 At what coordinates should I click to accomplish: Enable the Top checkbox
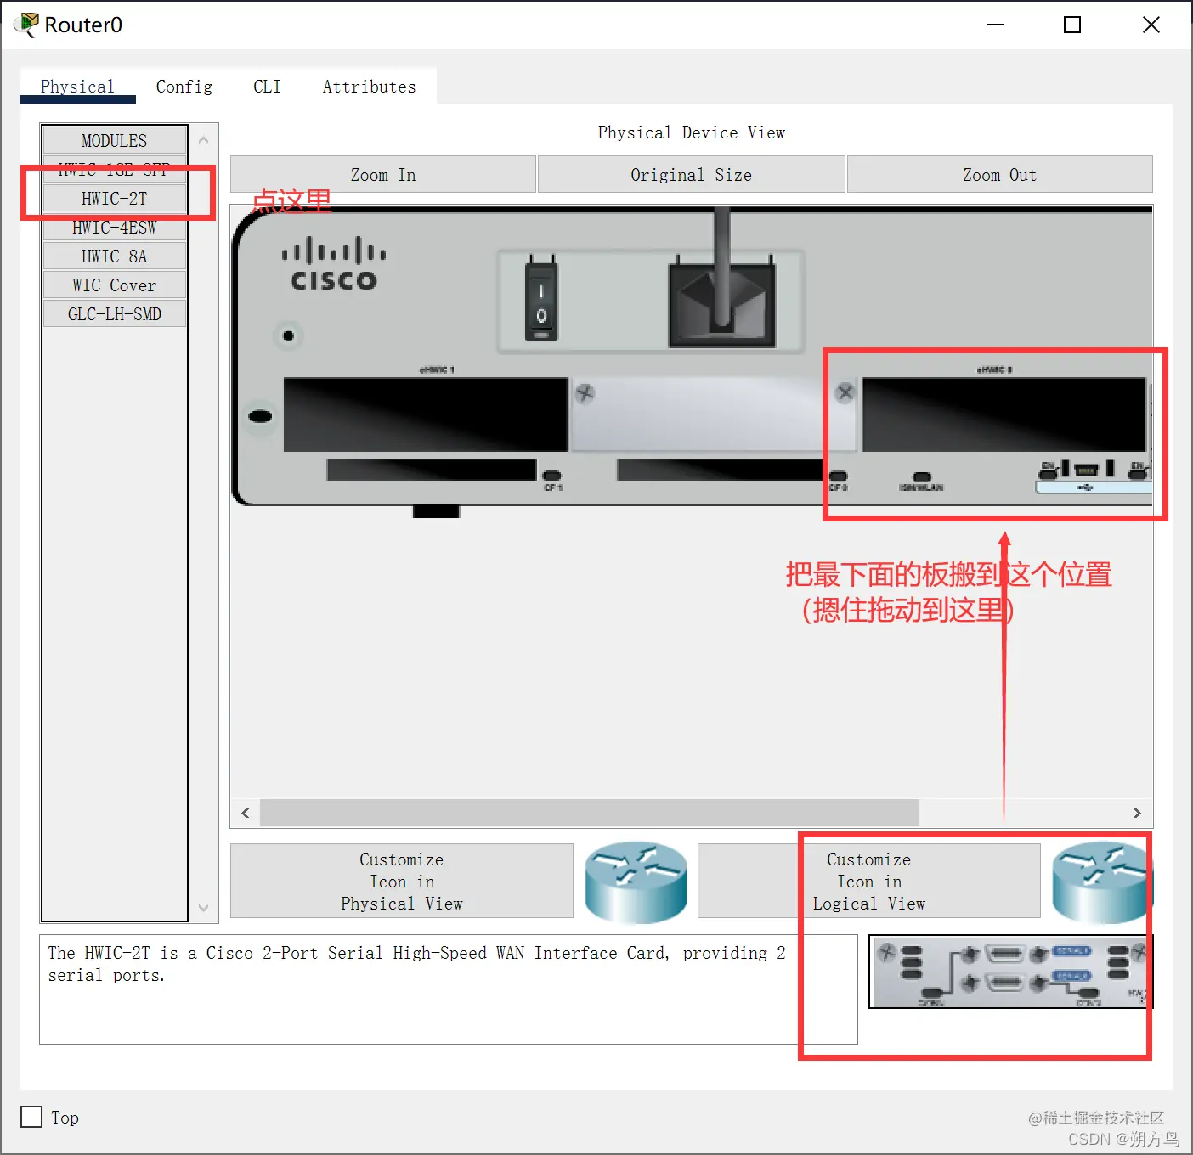(x=31, y=1117)
